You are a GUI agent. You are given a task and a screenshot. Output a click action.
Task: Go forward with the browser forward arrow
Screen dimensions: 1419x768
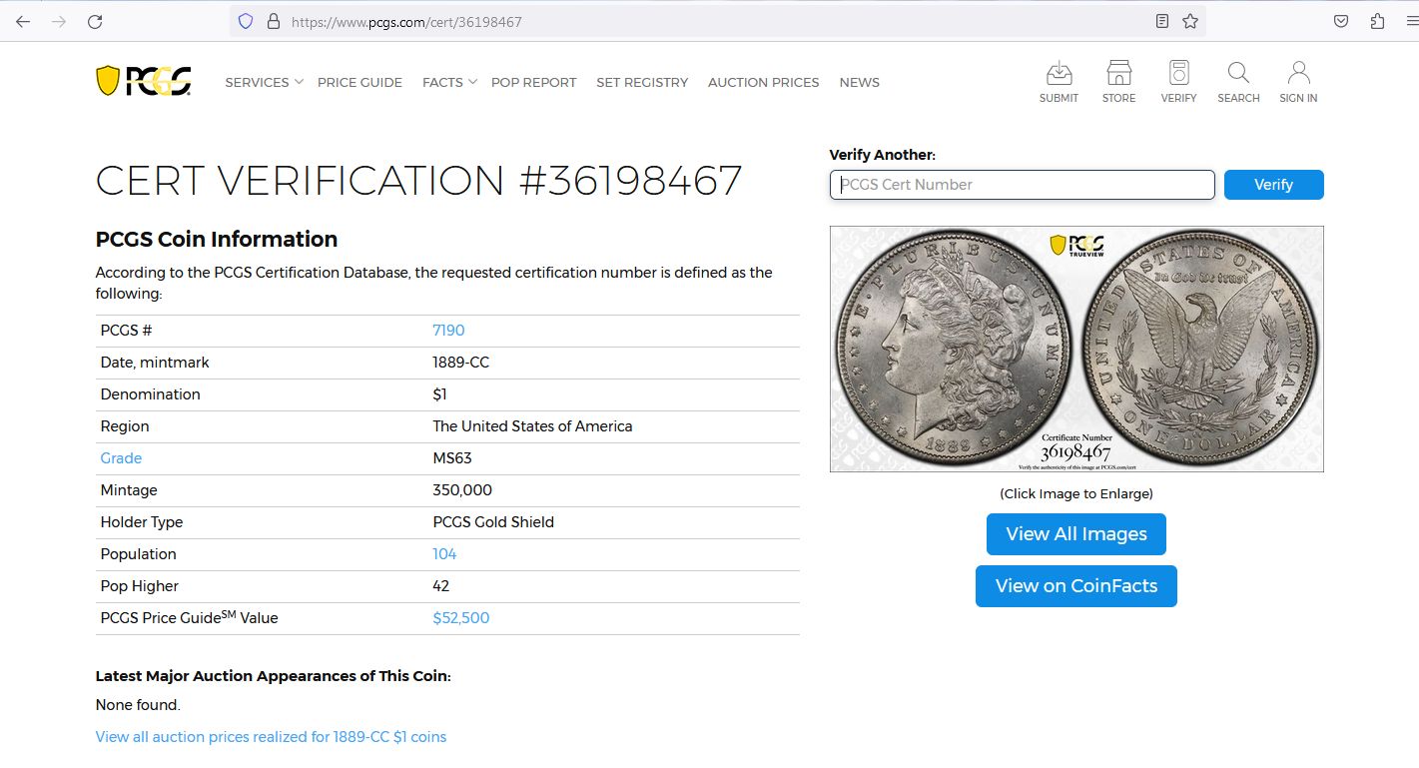[59, 21]
